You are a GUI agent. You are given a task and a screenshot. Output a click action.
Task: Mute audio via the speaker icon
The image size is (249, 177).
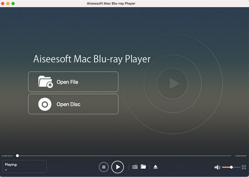(x=217, y=167)
